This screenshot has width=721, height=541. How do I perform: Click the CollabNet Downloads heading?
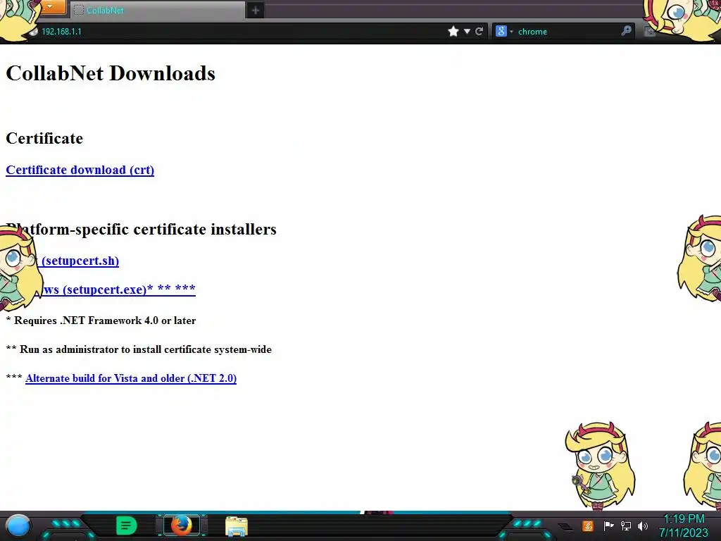(x=111, y=73)
